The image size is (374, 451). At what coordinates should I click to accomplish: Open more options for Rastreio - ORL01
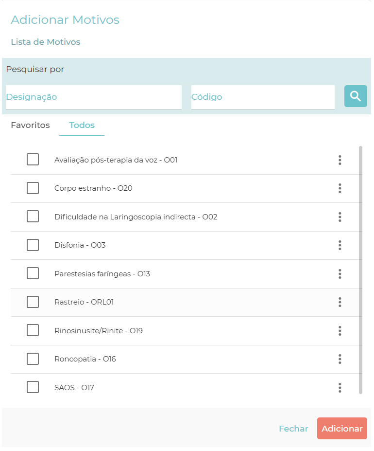click(340, 302)
